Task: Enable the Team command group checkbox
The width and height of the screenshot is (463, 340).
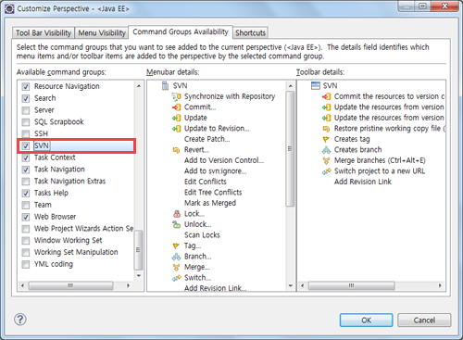Action: [26, 205]
